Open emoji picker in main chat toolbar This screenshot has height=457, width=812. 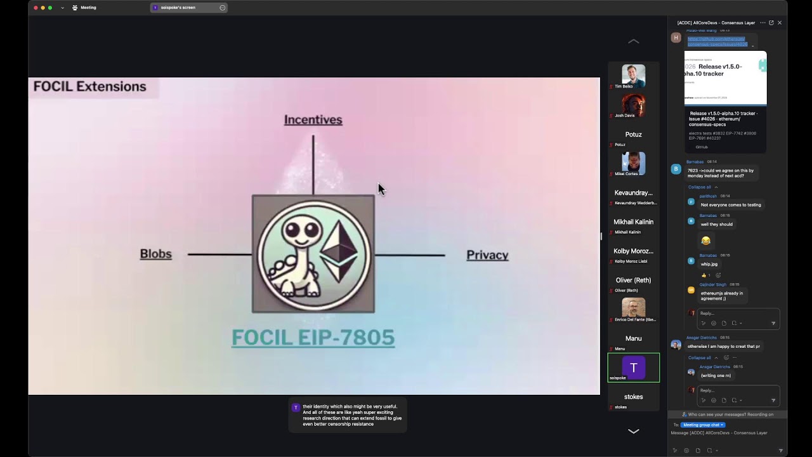point(686,451)
